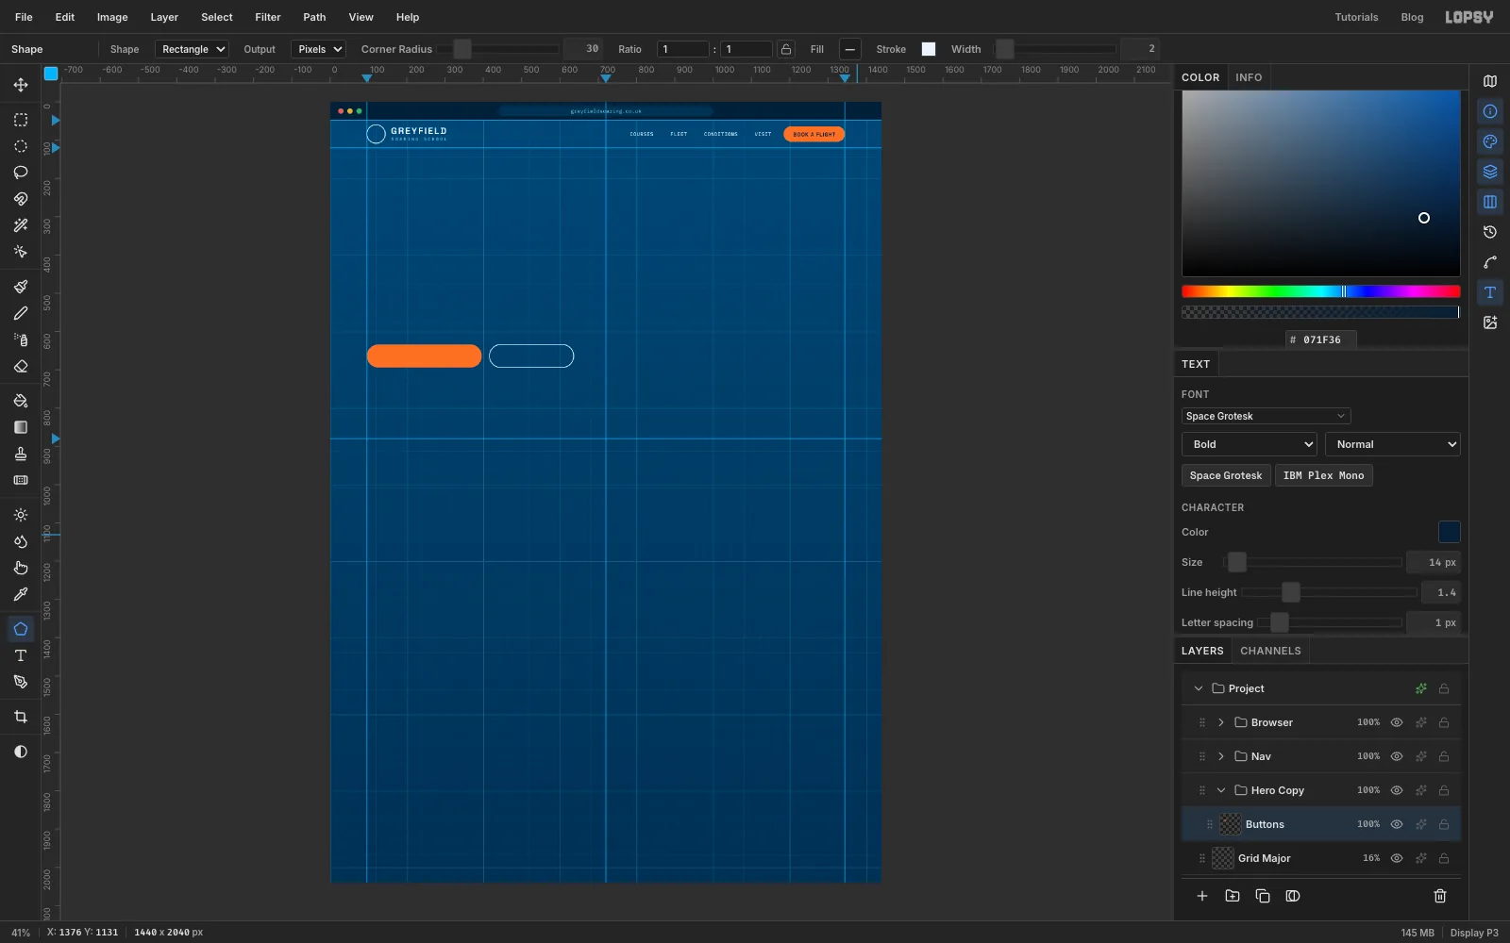1510x943 pixels.
Task: Activate the Crop tool
Action: pyautogui.click(x=21, y=717)
